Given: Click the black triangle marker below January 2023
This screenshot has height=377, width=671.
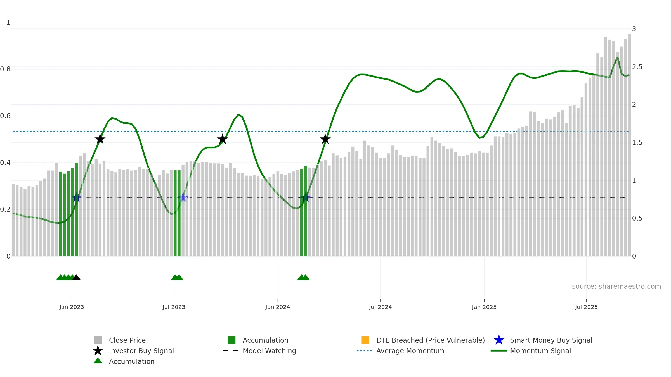Looking at the screenshot, I should (76, 277).
